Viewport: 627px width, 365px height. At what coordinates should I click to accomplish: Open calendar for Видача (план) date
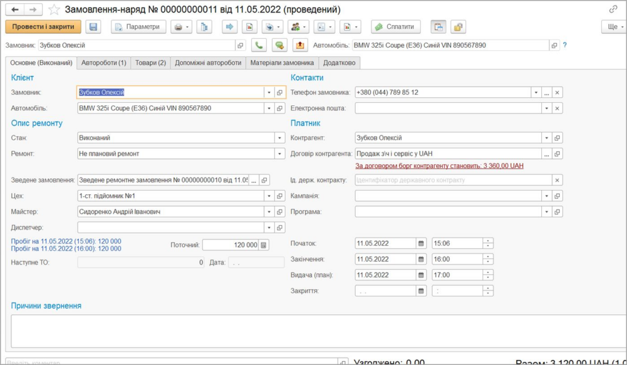(x=421, y=275)
